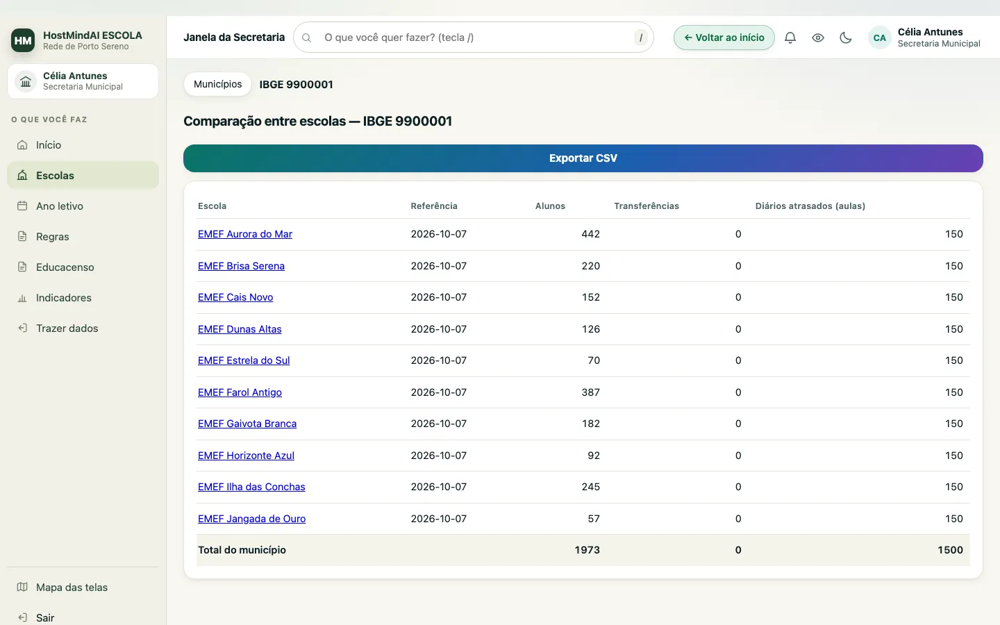Click the institution icon beside Célia Antunes
This screenshot has height=625, width=1000.
click(26, 81)
